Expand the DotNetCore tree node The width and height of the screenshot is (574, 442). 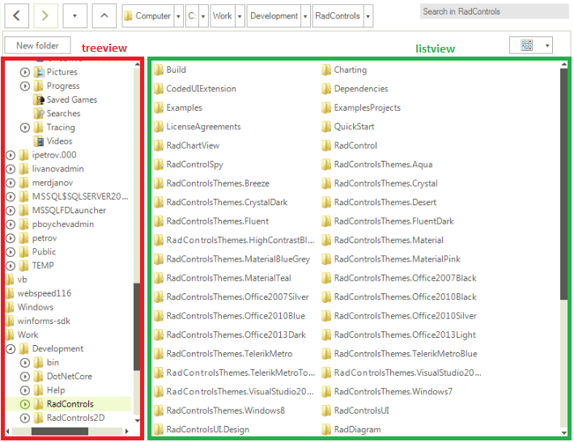coord(25,377)
